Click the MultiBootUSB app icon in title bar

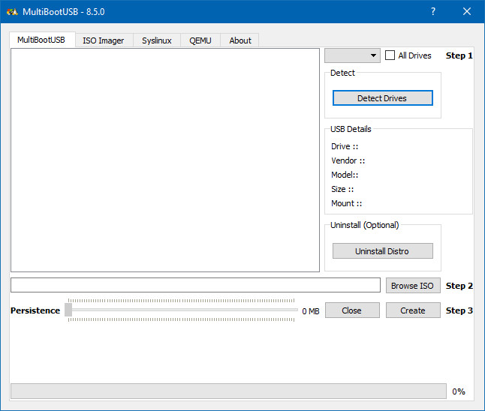tap(12, 12)
